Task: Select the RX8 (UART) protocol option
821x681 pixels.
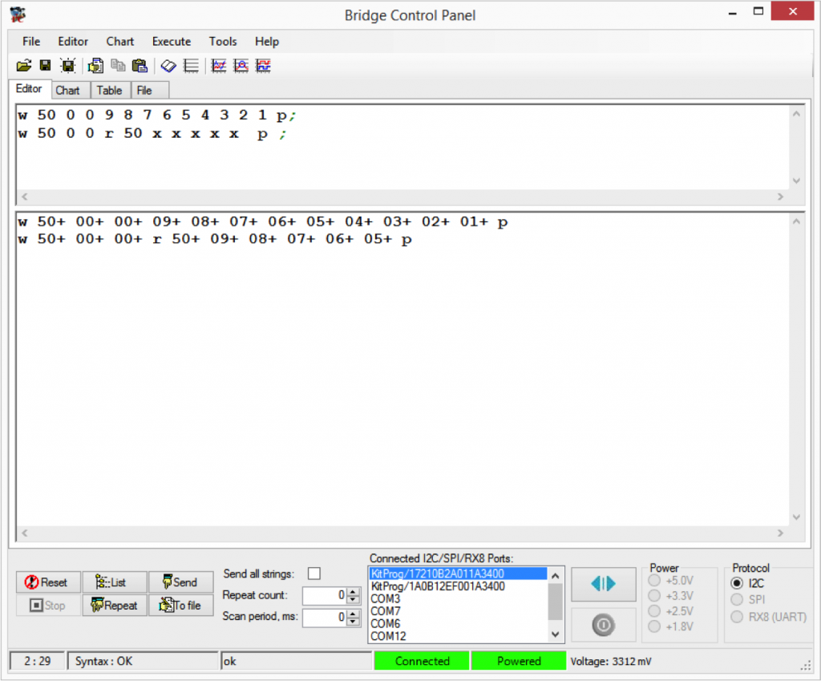Action: (736, 616)
